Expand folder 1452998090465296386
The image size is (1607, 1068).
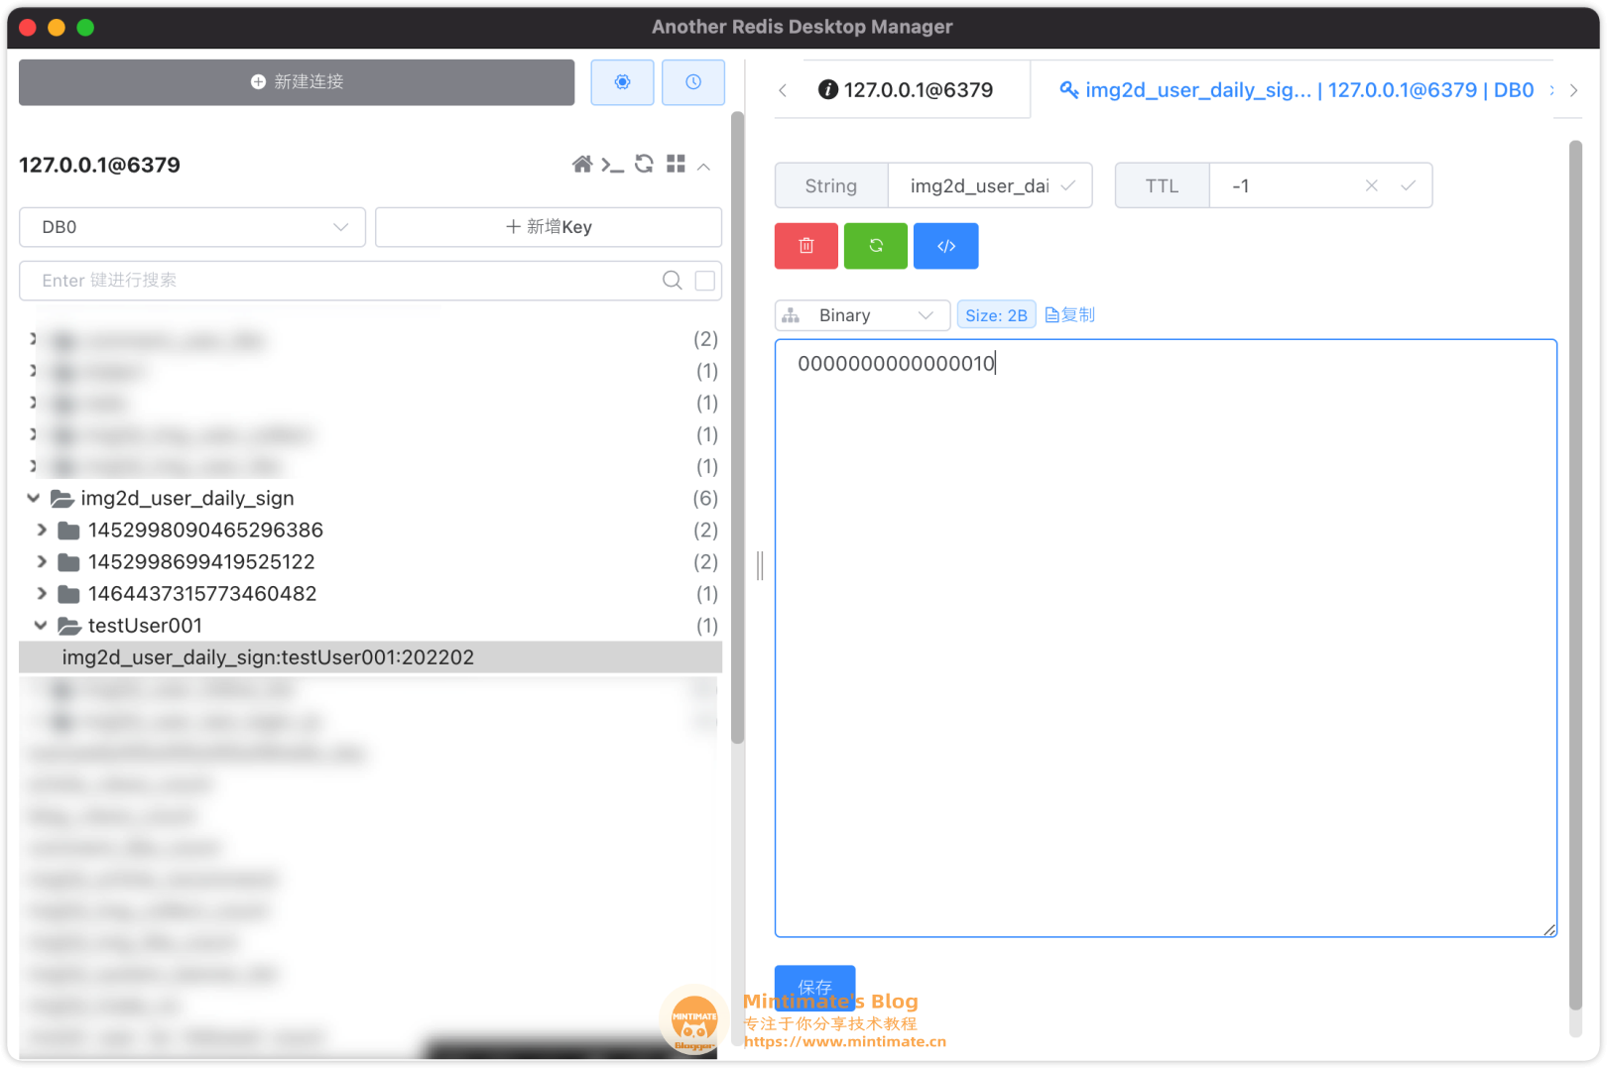[x=42, y=530]
